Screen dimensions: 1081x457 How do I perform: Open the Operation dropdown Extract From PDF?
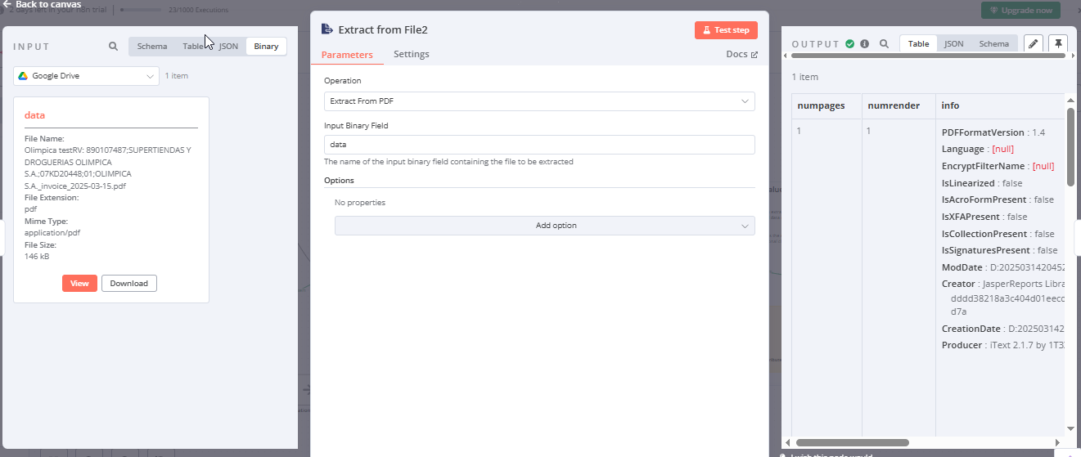(539, 101)
